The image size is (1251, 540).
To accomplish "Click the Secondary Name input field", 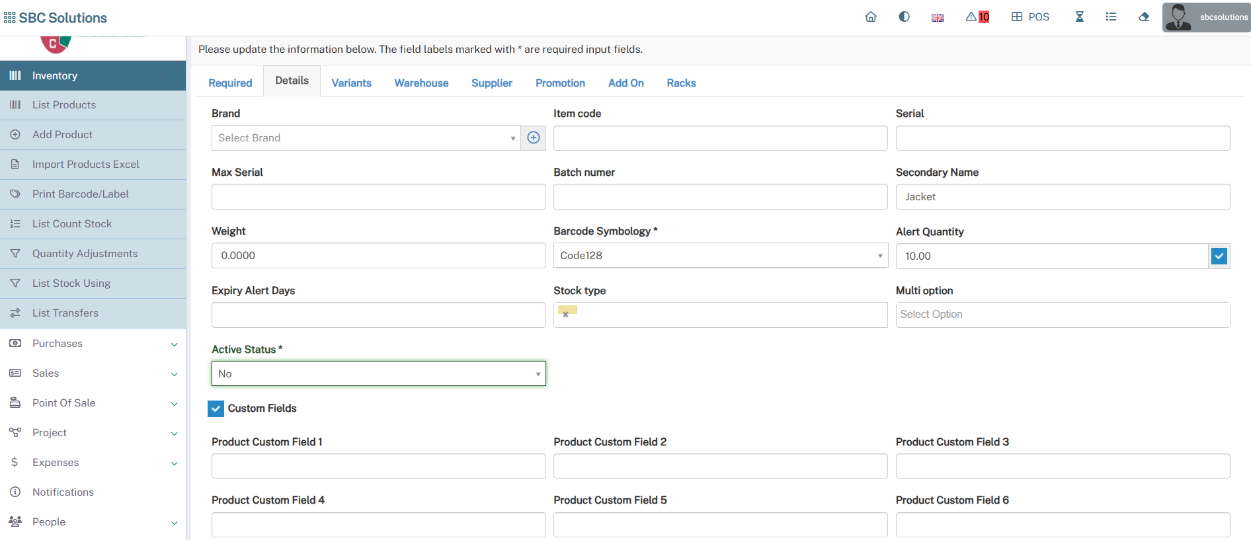I will tap(1062, 197).
